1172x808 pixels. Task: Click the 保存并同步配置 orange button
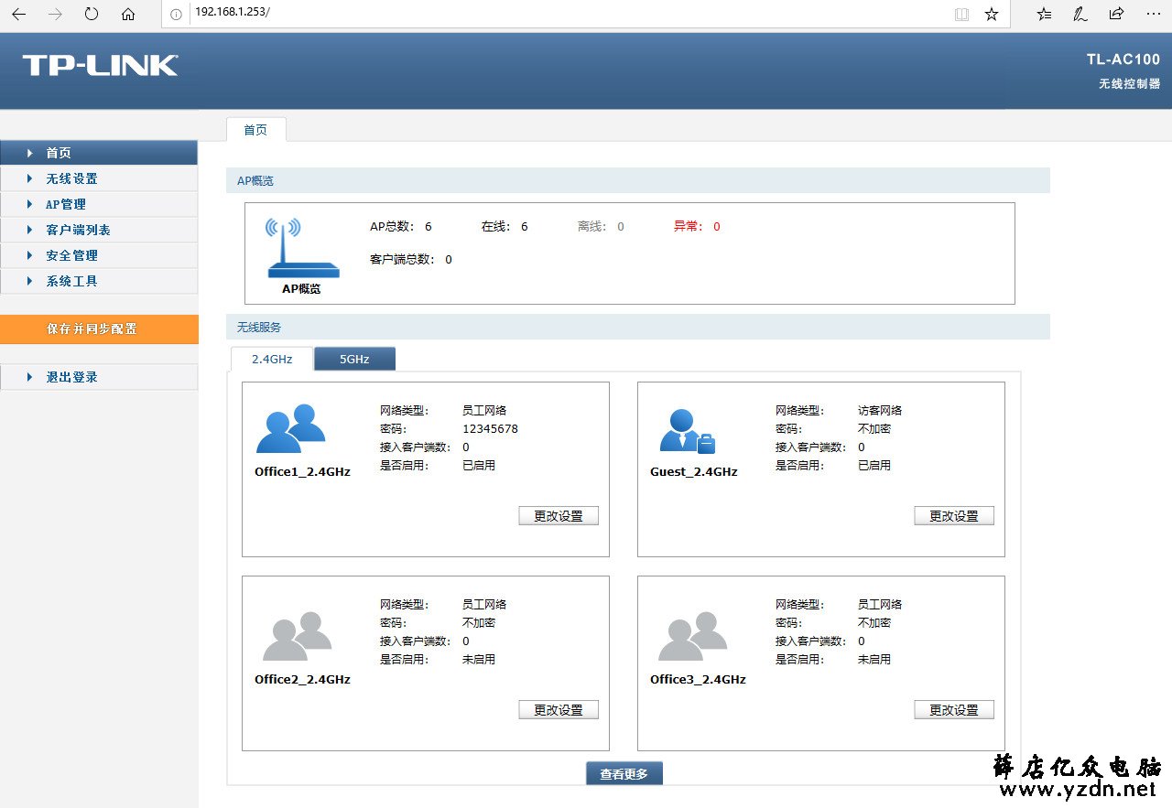coord(99,329)
